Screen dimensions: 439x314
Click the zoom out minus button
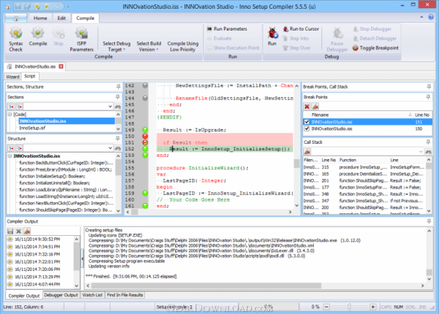coord(326,307)
